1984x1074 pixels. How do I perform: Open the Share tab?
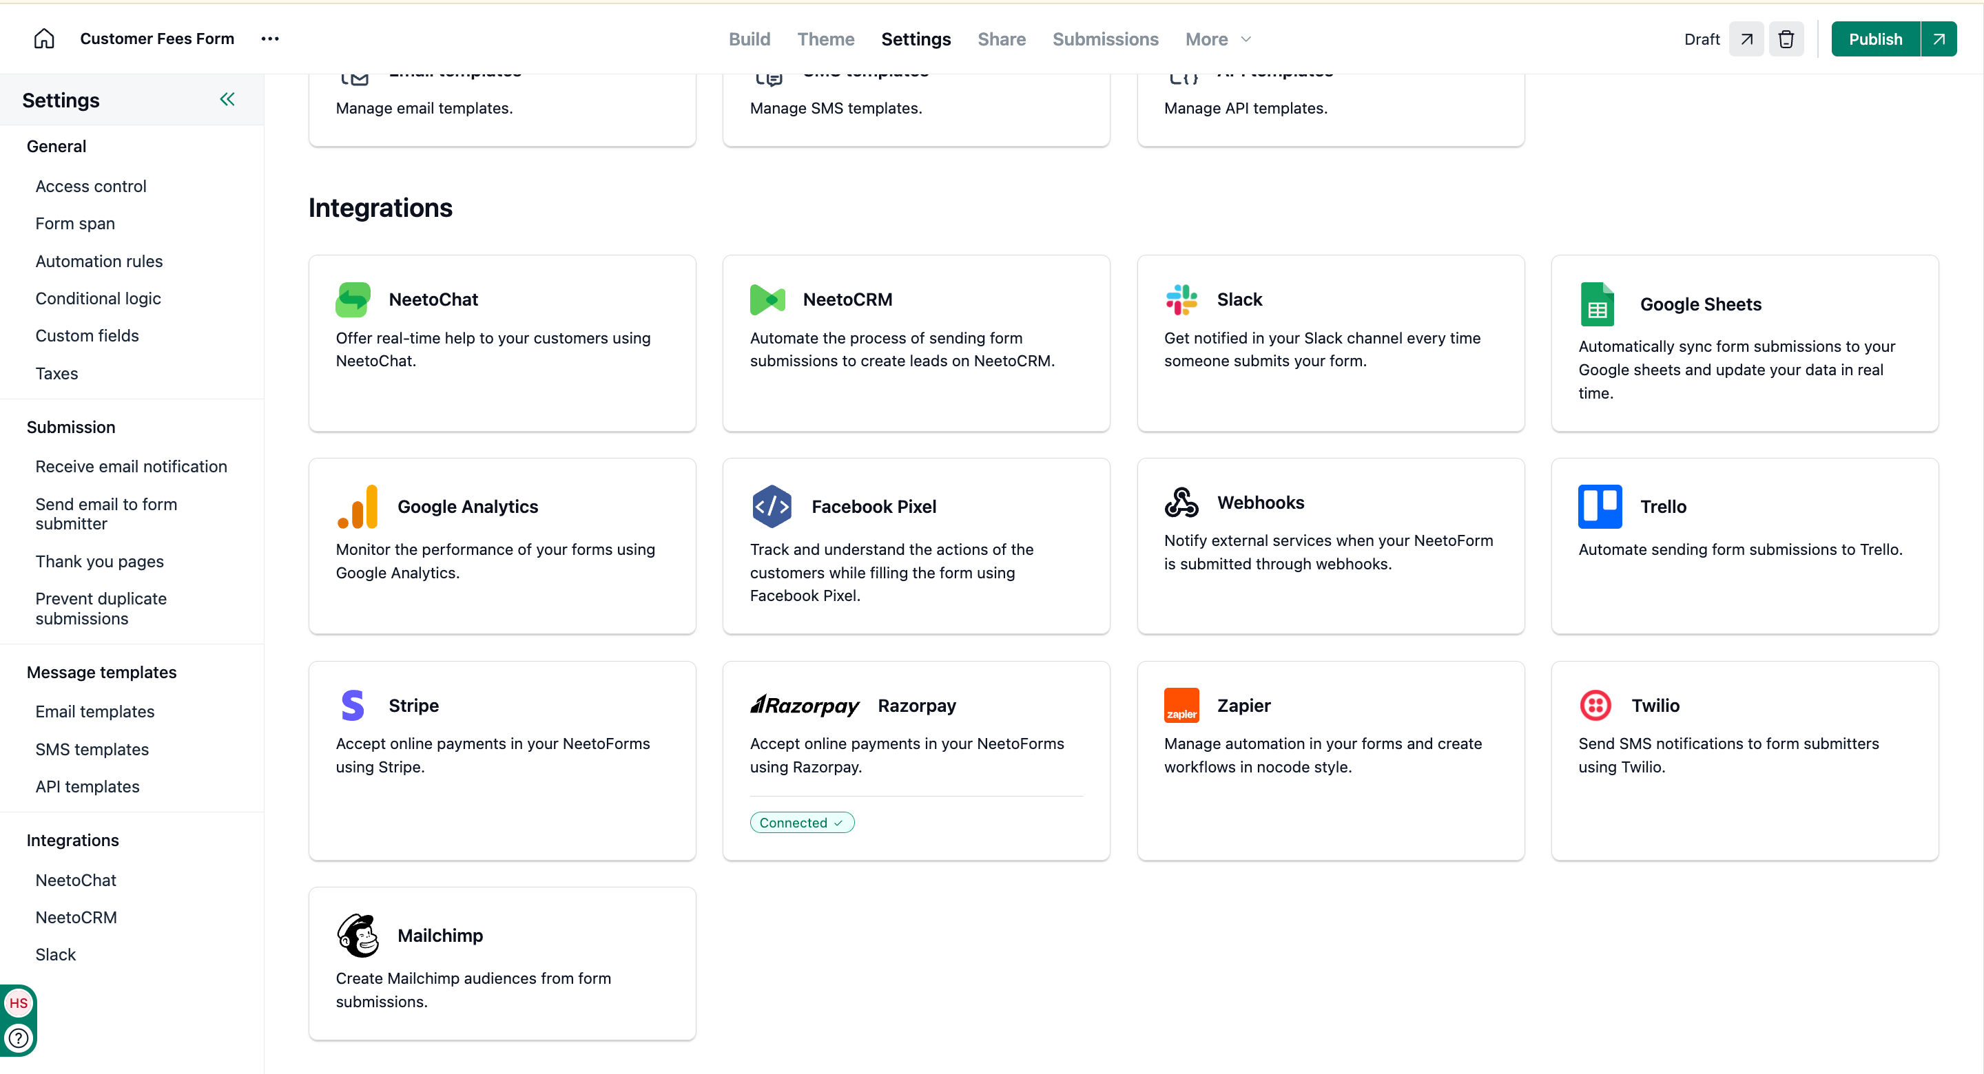[1001, 39]
